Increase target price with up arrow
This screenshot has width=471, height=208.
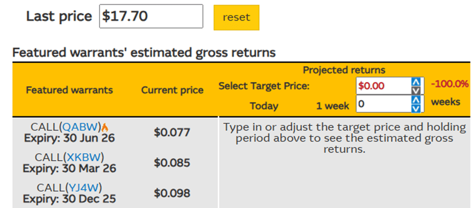415,82
